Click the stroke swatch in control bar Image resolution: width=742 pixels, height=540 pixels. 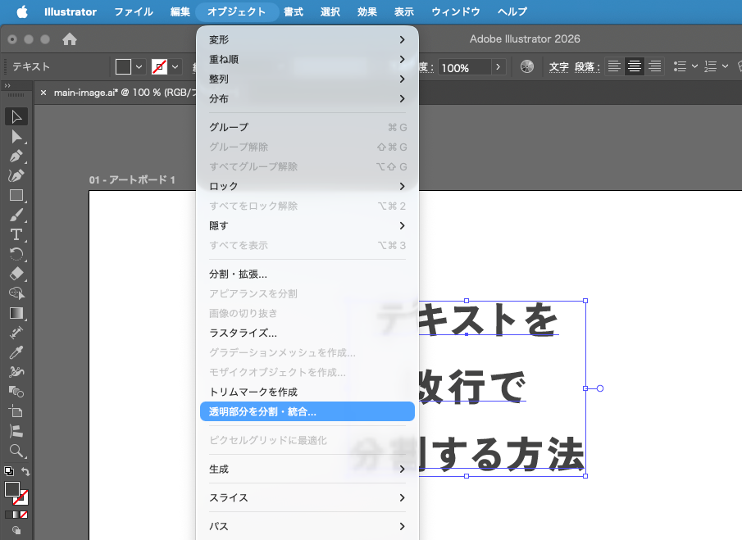[x=160, y=67]
